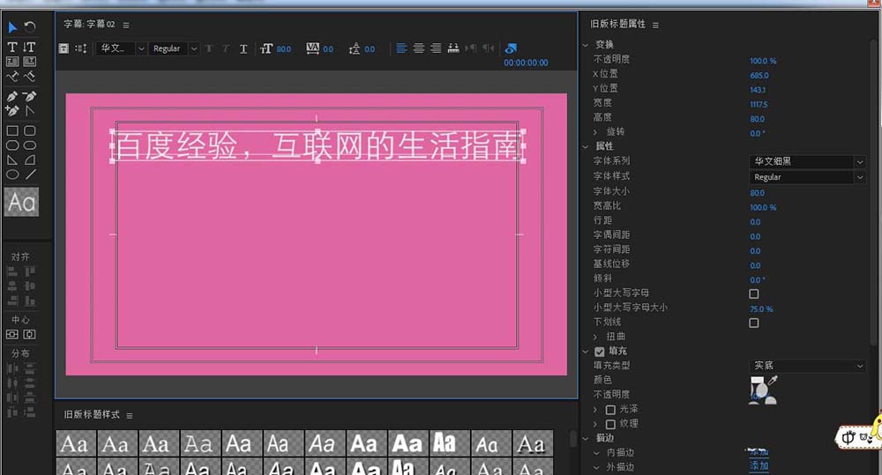This screenshot has width=882, height=475.
Task: Collapse the 变换 section
Action: [585, 44]
